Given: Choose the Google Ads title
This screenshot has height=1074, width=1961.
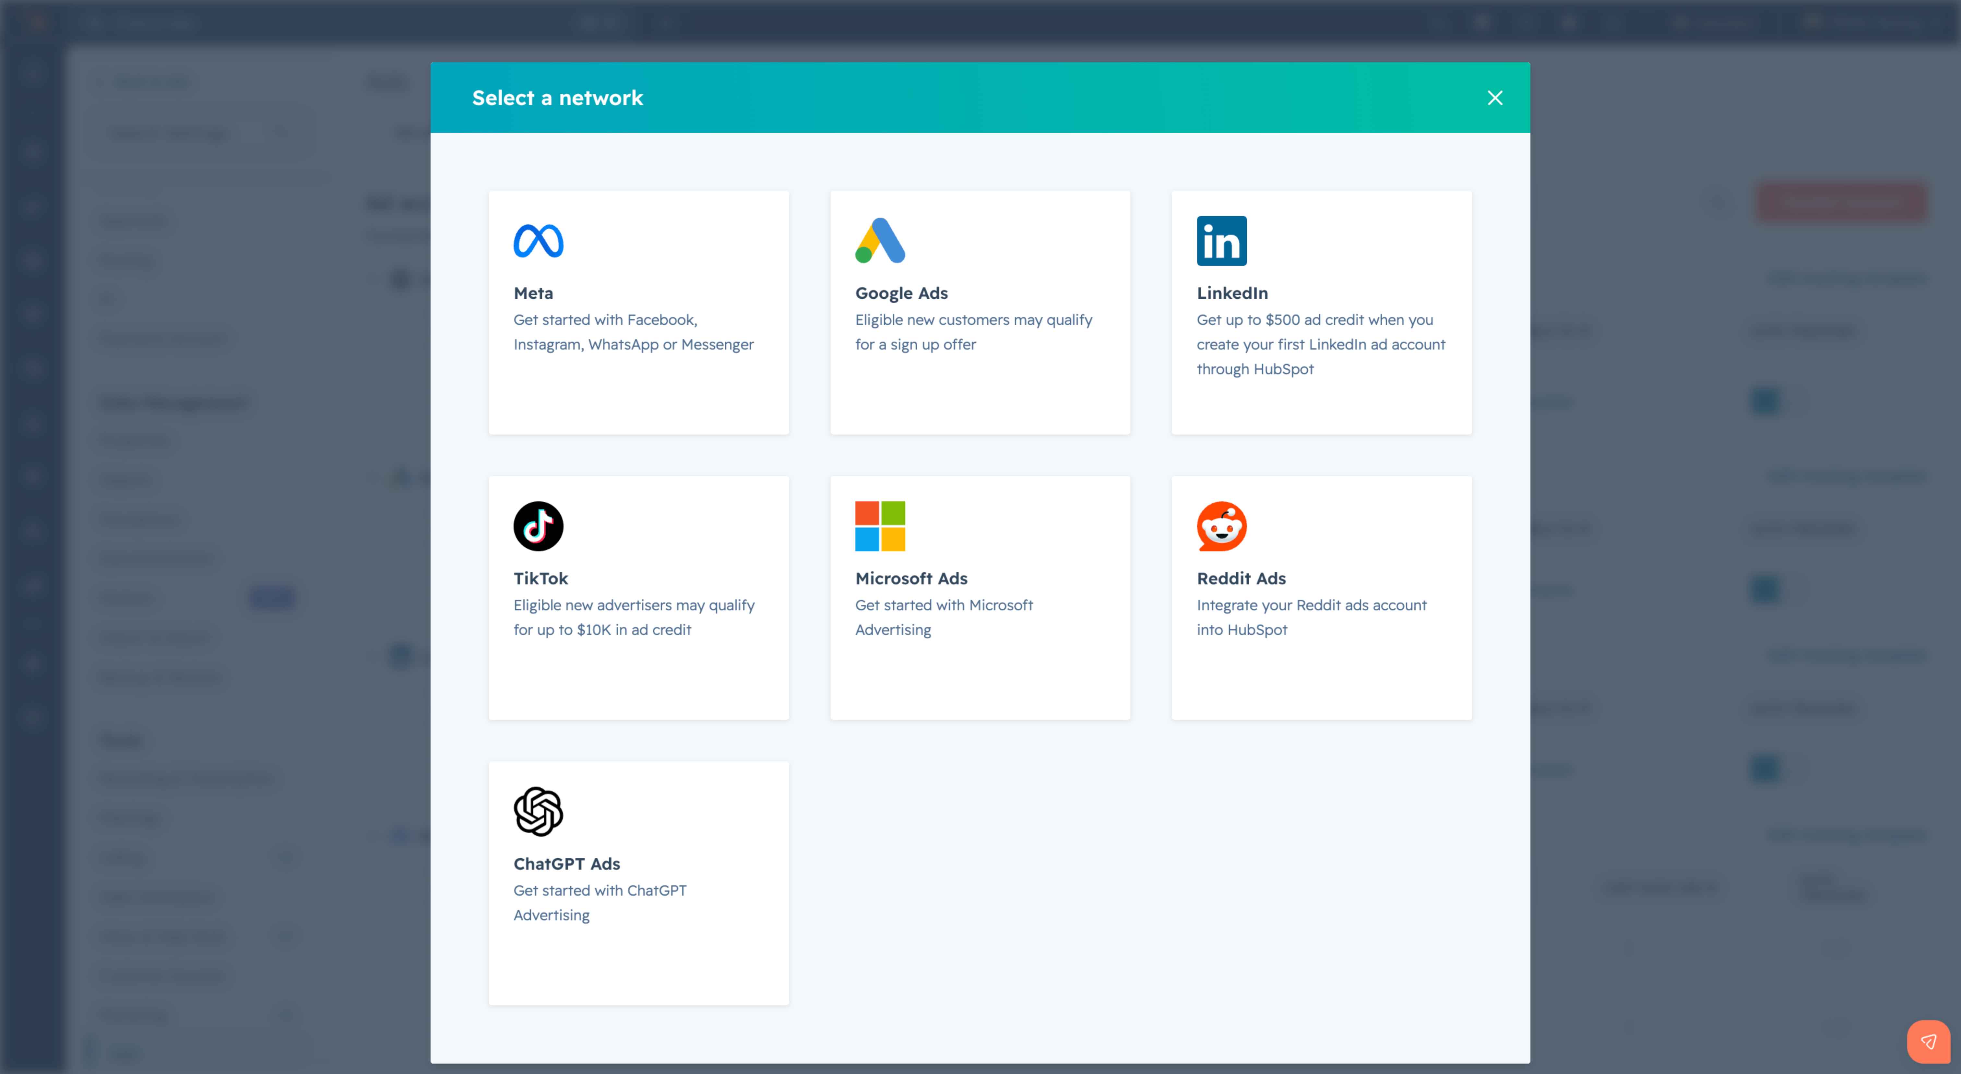Looking at the screenshot, I should click(x=901, y=293).
